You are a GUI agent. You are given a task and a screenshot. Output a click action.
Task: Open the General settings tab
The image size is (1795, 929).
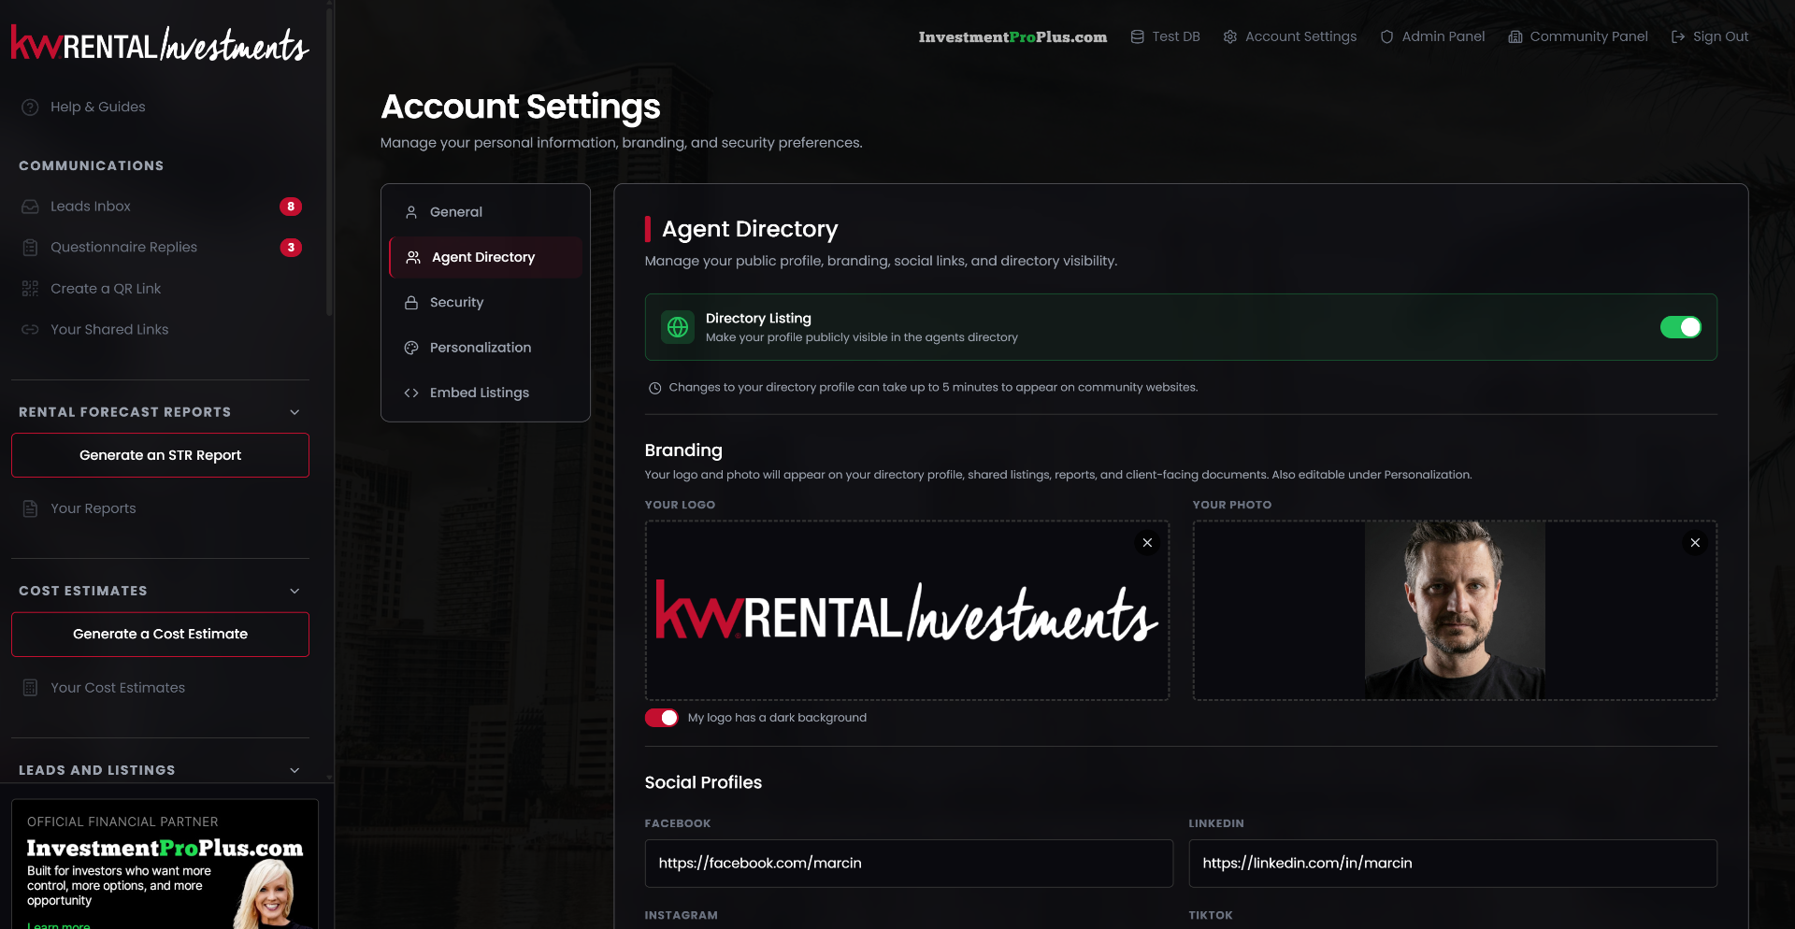[485, 212]
